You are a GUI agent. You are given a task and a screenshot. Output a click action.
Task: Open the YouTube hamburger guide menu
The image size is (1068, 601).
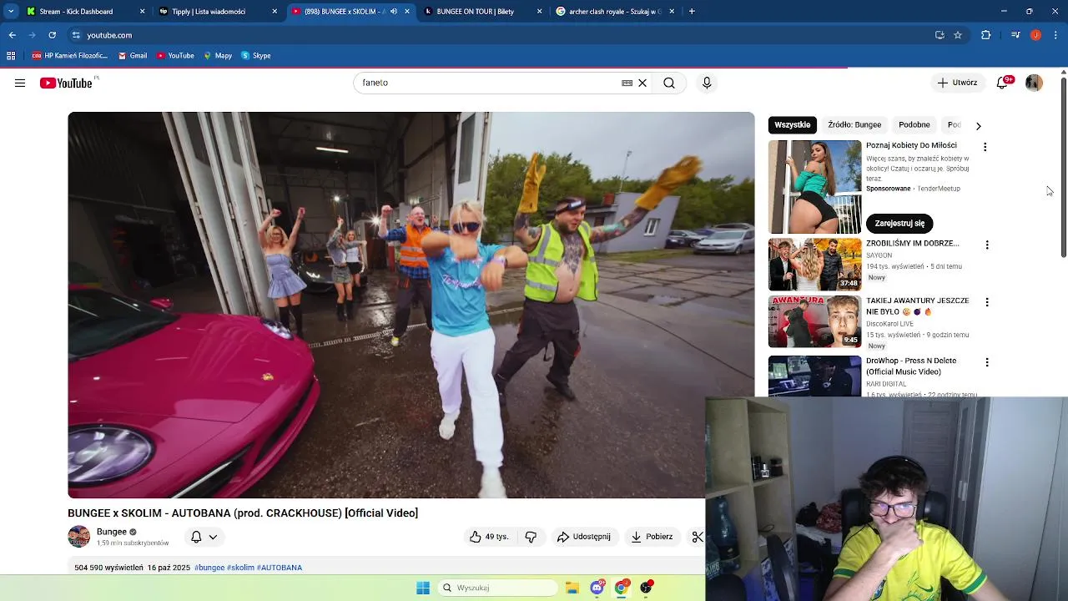[x=20, y=83]
